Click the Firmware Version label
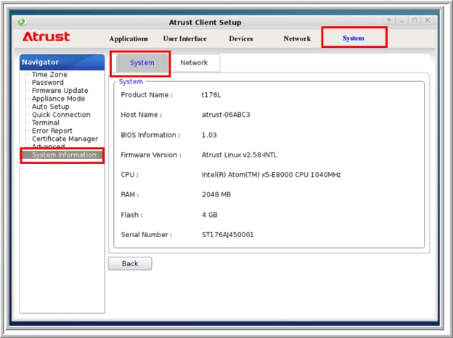 (151, 155)
